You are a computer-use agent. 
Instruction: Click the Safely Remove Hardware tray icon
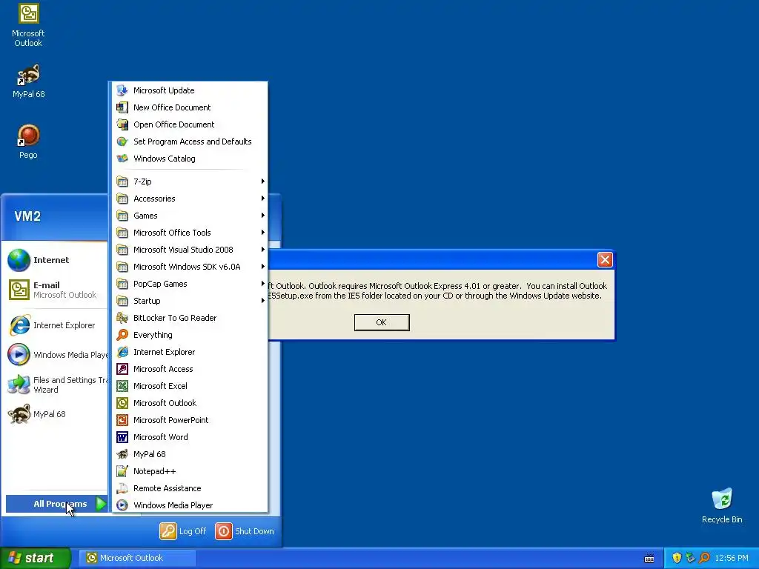click(690, 558)
